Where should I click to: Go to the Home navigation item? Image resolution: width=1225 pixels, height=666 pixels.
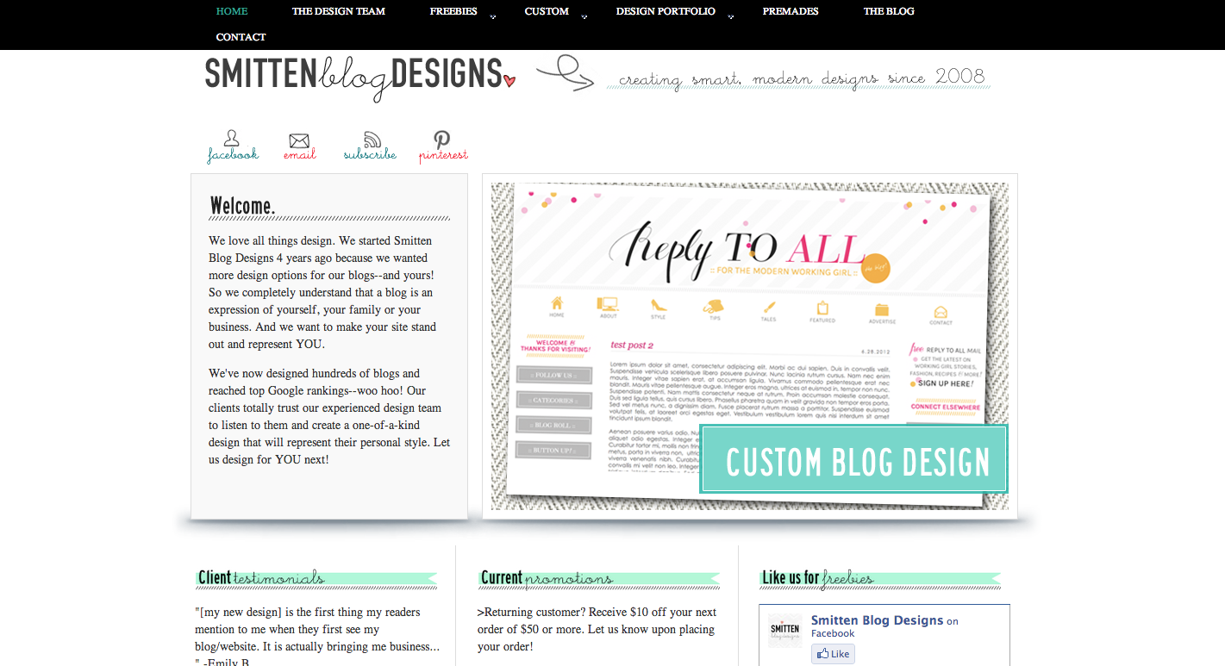(232, 11)
